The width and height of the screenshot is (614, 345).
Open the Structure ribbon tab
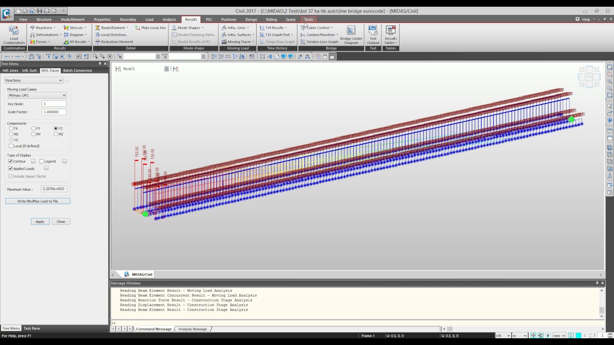pos(44,20)
